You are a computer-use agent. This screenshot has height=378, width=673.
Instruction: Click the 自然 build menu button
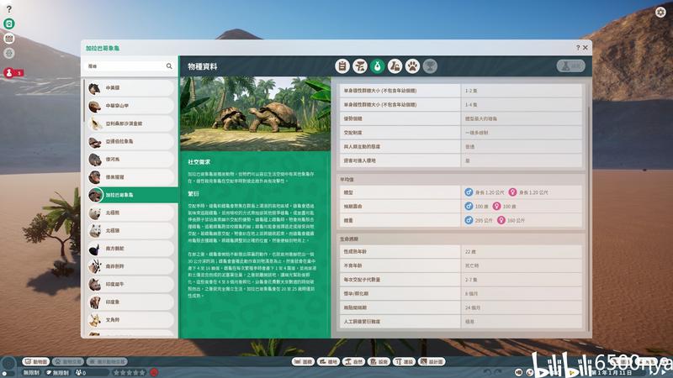tap(353, 362)
